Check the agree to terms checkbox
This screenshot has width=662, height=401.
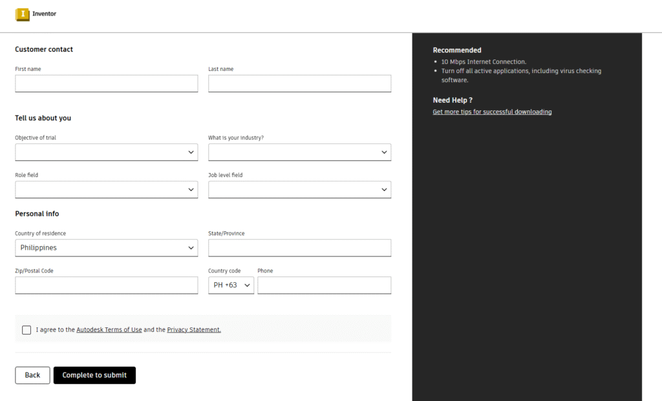[x=27, y=330]
